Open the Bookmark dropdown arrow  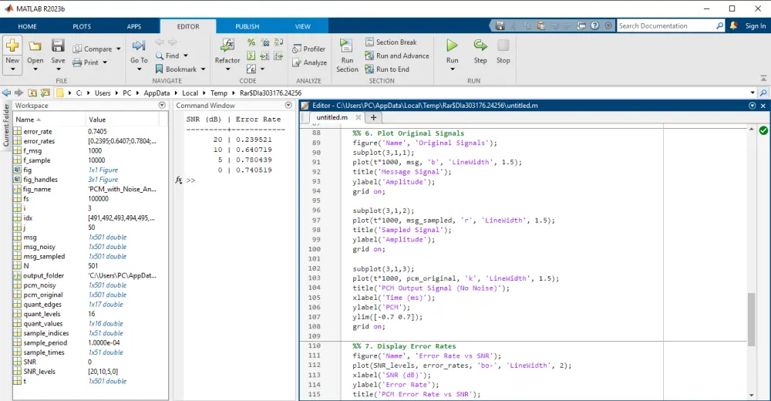203,69
